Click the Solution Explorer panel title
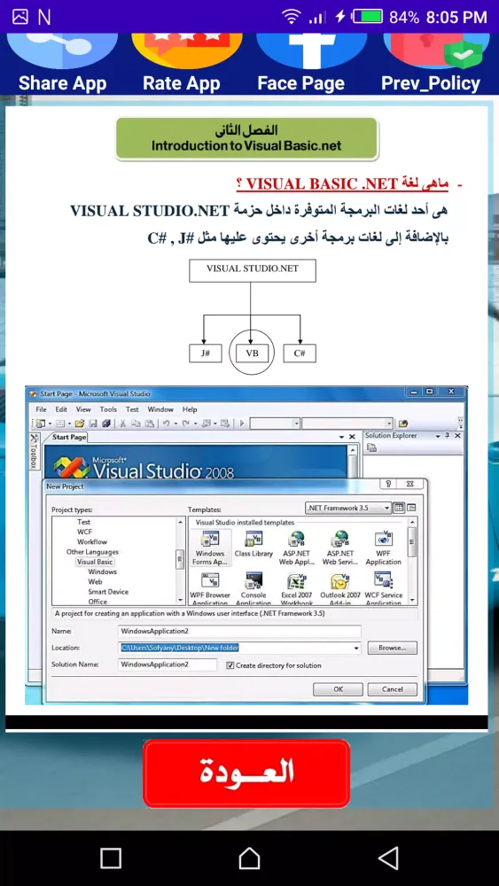Screen dimensions: 499x886 click(391, 436)
